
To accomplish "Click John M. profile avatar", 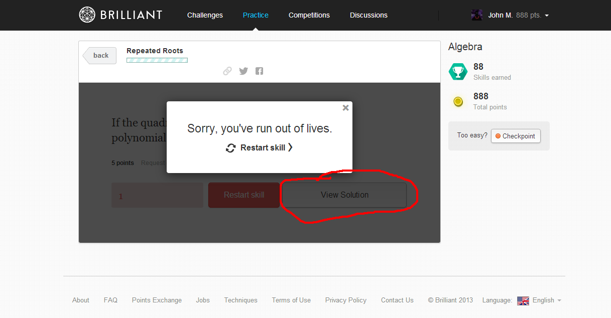I will click(477, 15).
